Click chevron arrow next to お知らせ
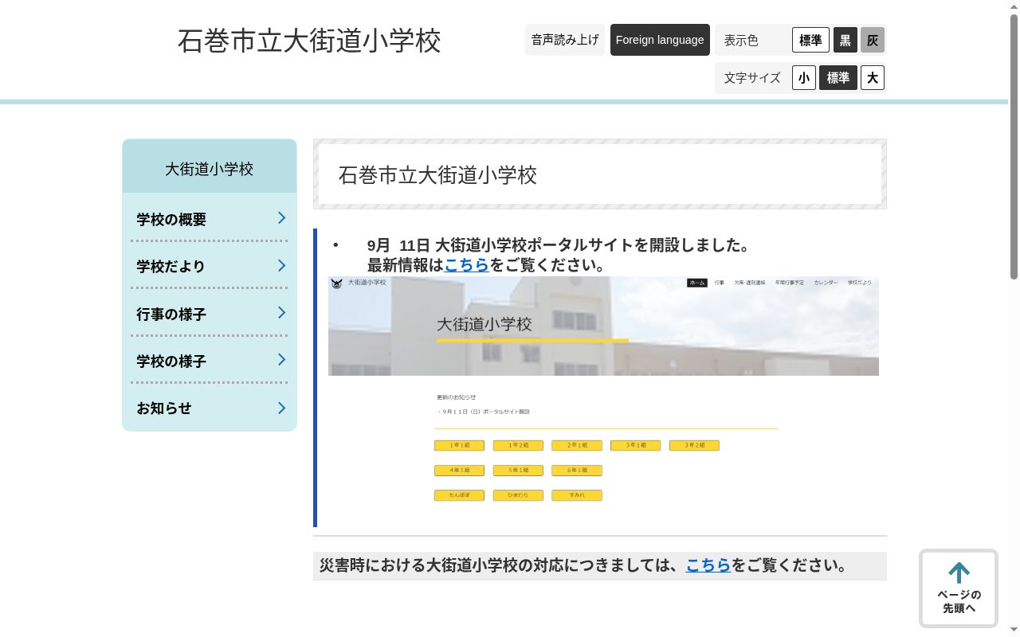The image size is (1020, 637). point(281,408)
